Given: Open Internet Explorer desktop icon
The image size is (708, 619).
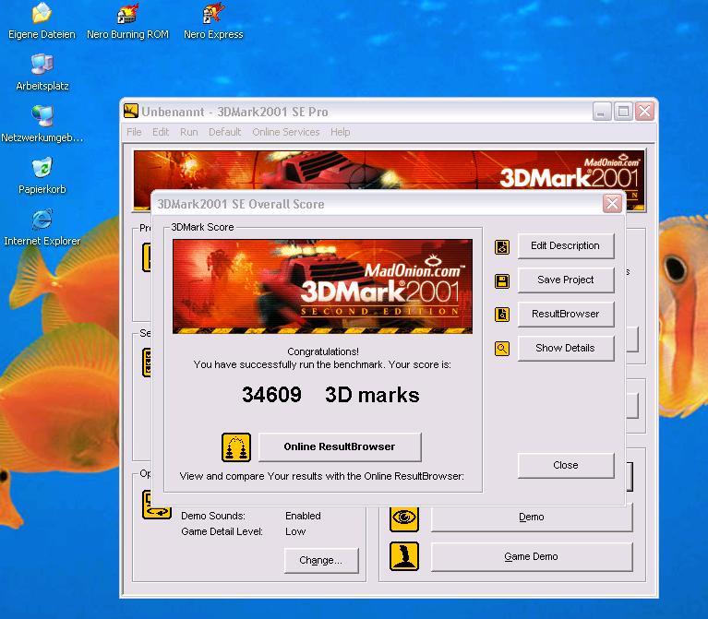Looking at the screenshot, I should [42, 227].
